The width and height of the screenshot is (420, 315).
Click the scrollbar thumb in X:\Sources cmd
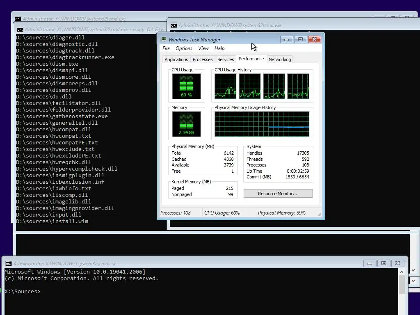402,285
